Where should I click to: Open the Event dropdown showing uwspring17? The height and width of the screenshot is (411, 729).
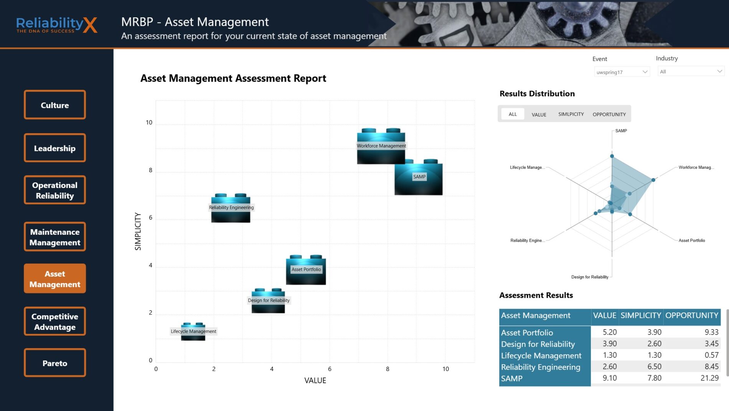tap(622, 72)
